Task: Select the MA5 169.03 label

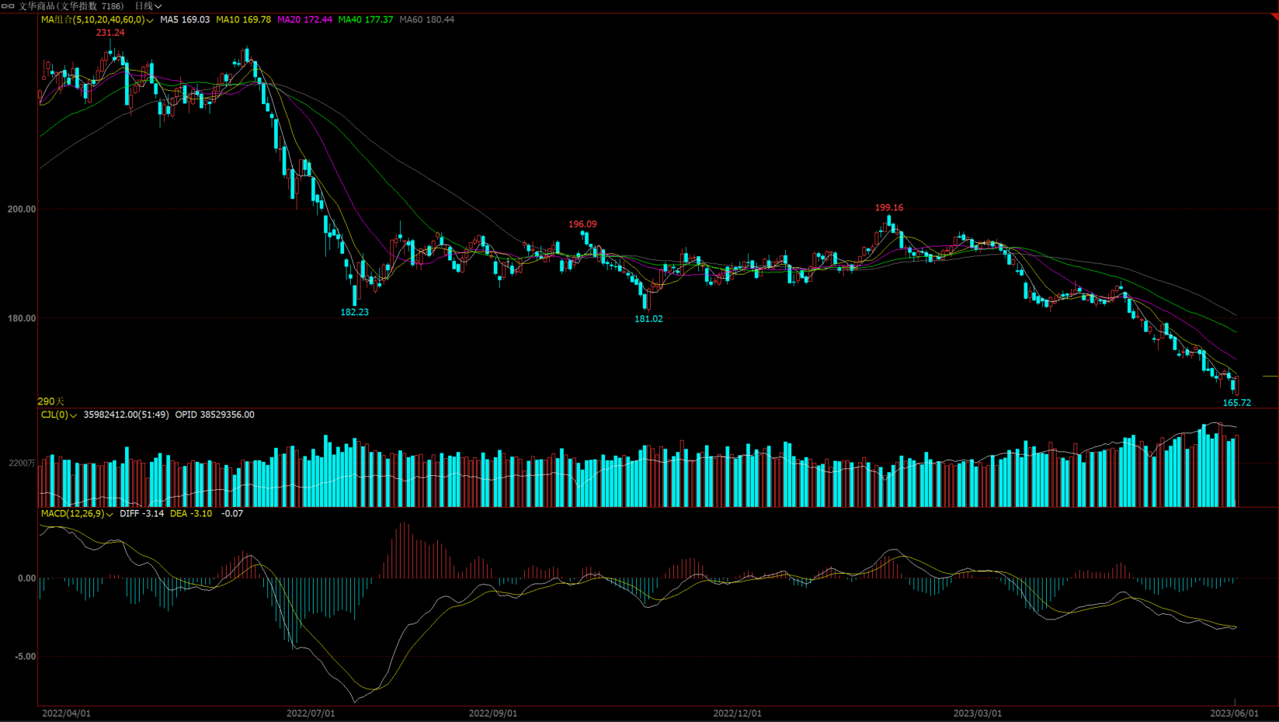Action: (185, 19)
